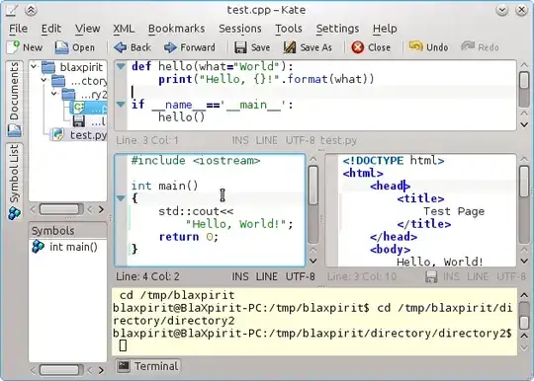Click the Terminal tab button
This screenshot has width=534, height=381.
tap(148, 366)
